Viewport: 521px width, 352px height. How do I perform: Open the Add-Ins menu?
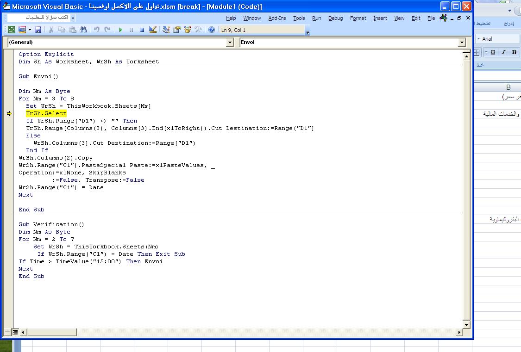[277, 18]
